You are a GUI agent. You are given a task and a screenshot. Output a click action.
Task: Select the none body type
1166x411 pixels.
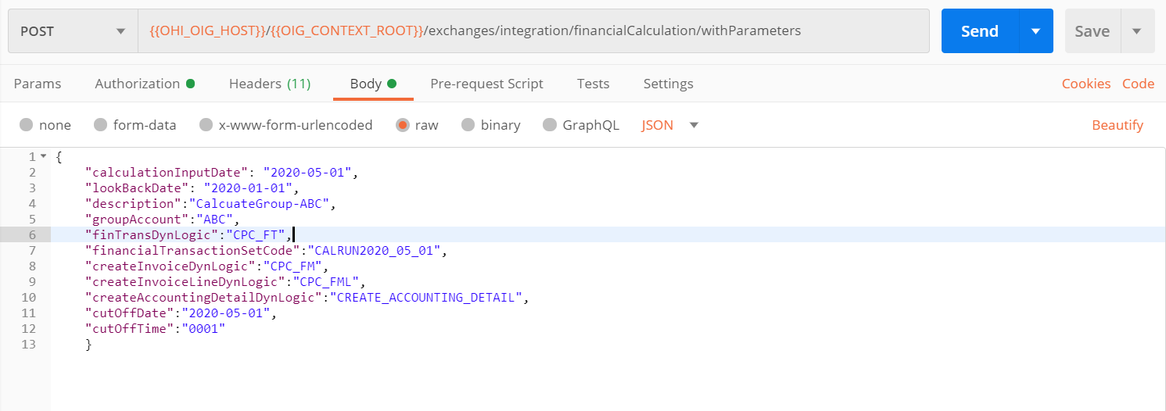click(45, 125)
